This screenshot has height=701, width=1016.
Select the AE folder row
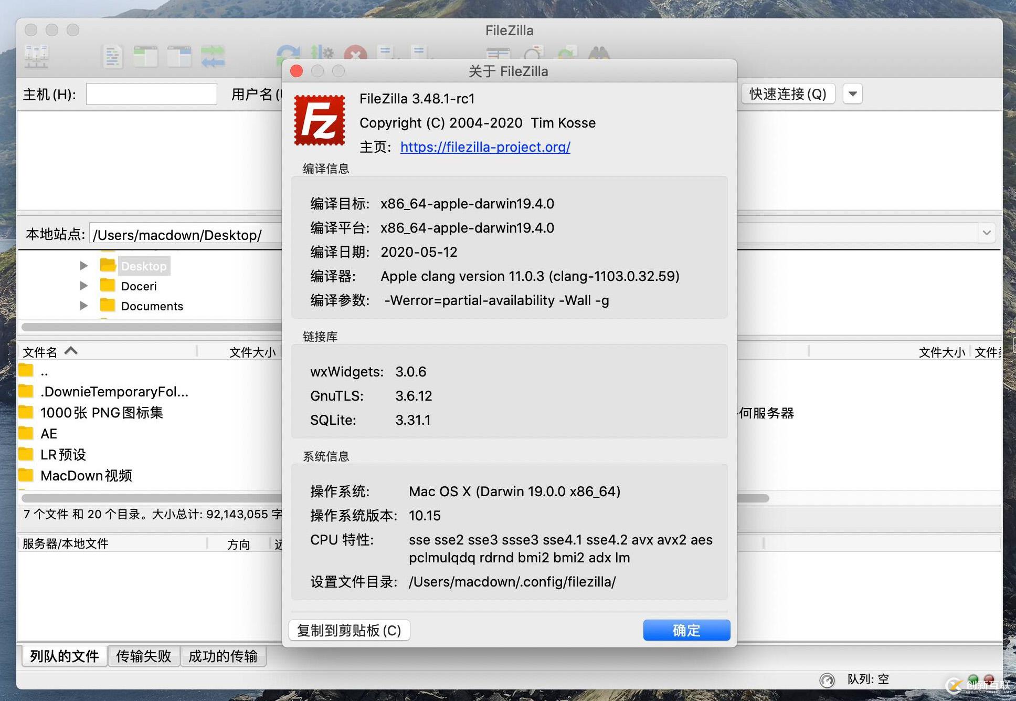[150, 434]
